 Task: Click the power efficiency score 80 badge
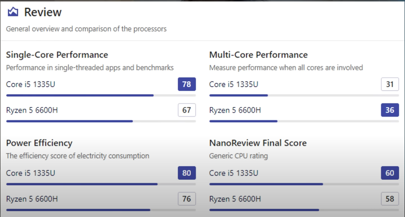[x=187, y=173]
